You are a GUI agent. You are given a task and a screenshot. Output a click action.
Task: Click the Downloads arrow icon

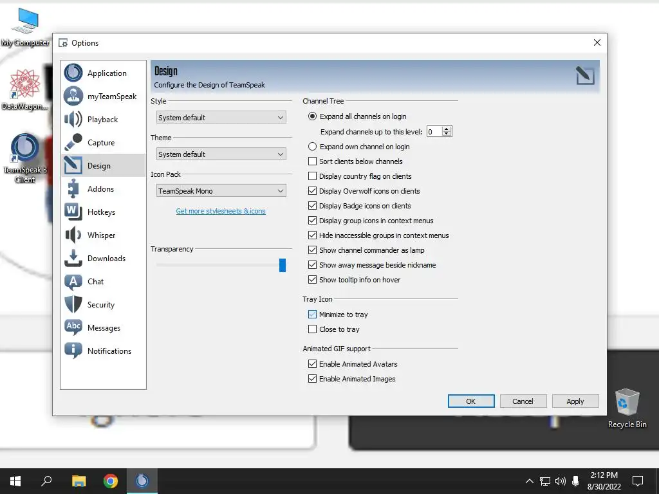73,258
